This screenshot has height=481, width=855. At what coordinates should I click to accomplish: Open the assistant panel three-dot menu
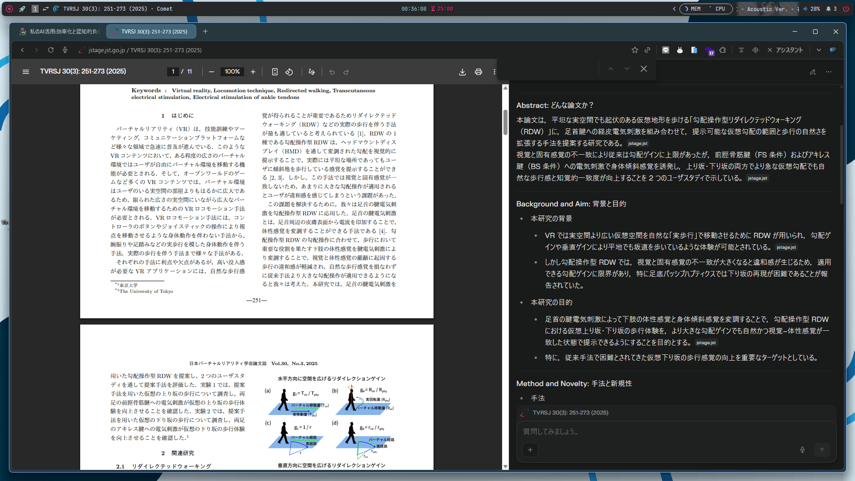829,72
